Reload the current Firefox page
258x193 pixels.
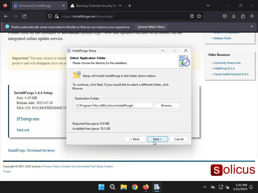(24, 16)
